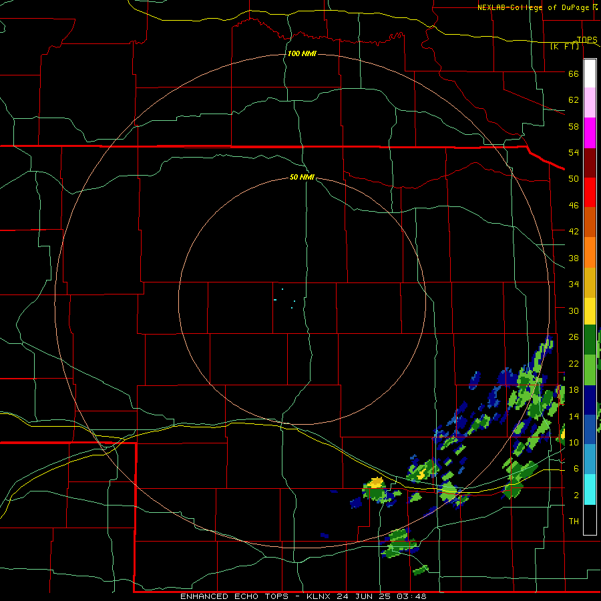Click the 54 legend value
Screen dimensions: 601x601
click(x=574, y=152)
